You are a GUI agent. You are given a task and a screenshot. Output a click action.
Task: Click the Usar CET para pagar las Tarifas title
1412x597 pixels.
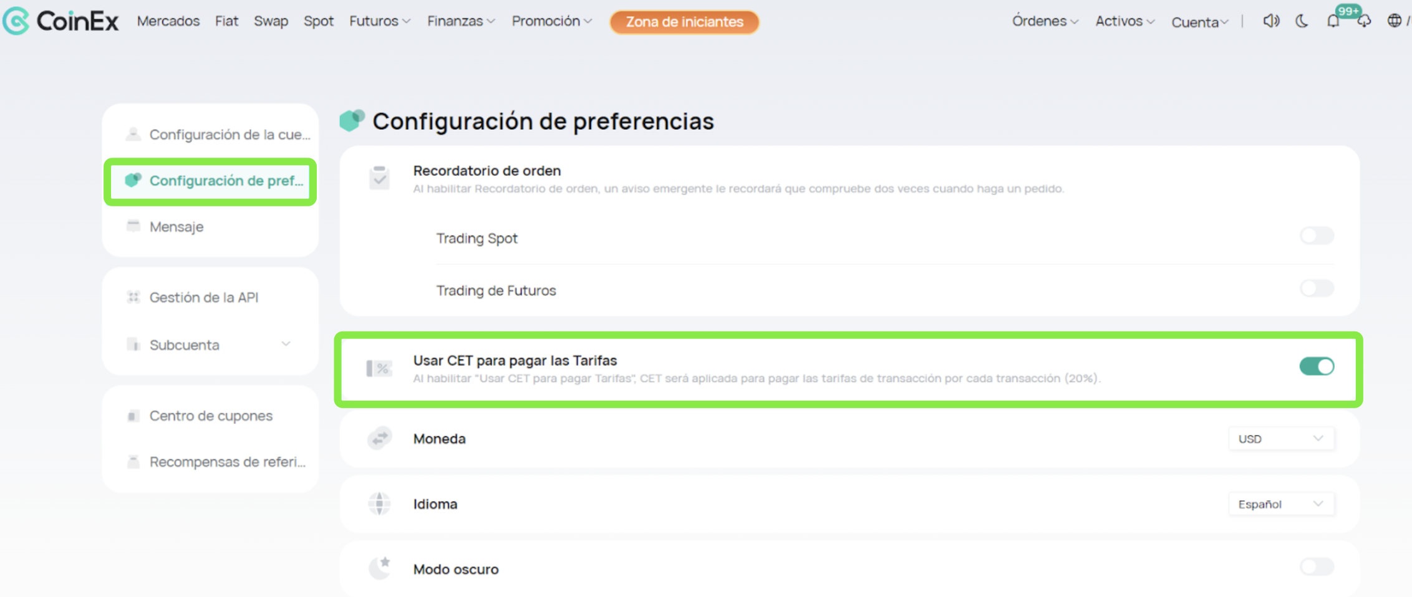point(515,360)
